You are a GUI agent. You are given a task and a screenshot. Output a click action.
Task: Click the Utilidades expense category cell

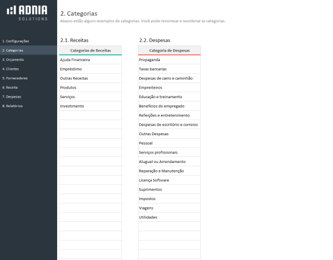point(169,217)
